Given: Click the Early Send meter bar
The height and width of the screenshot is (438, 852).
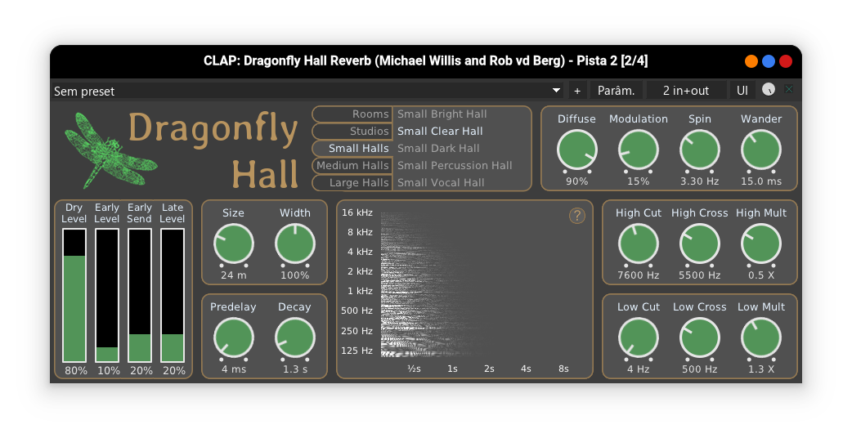Looking at the screenshot, I should tap(140, 295).
